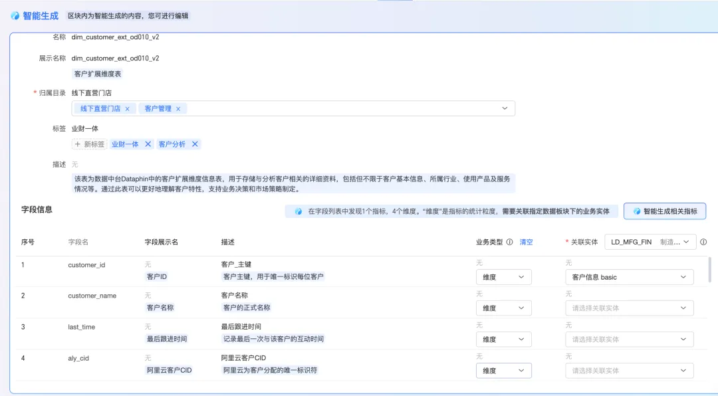Open business type dropdown for customer_name

point(504,308)
